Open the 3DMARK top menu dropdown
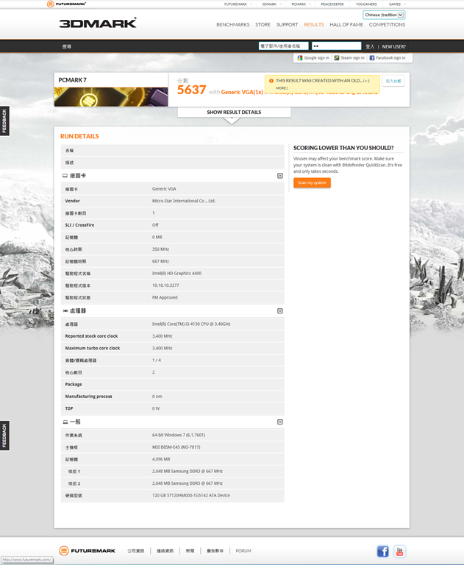This screenshot has width=464, height=565. 272,4
